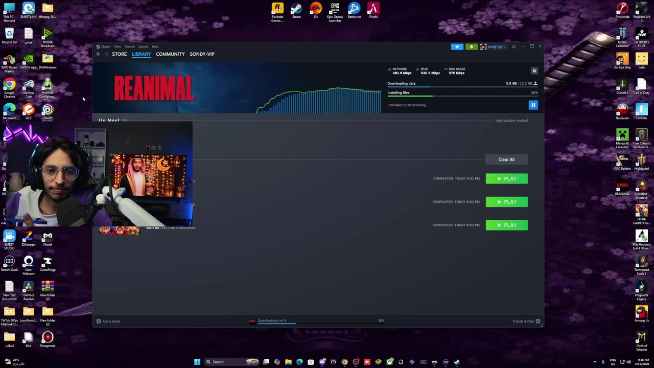Switch to the LIBRARY tab

coord(142,54)
